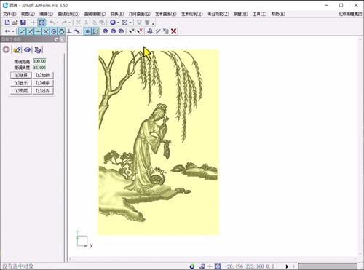Click the stacked blue blocks icon in side panel
364x270 pixels.
point(38,49)
